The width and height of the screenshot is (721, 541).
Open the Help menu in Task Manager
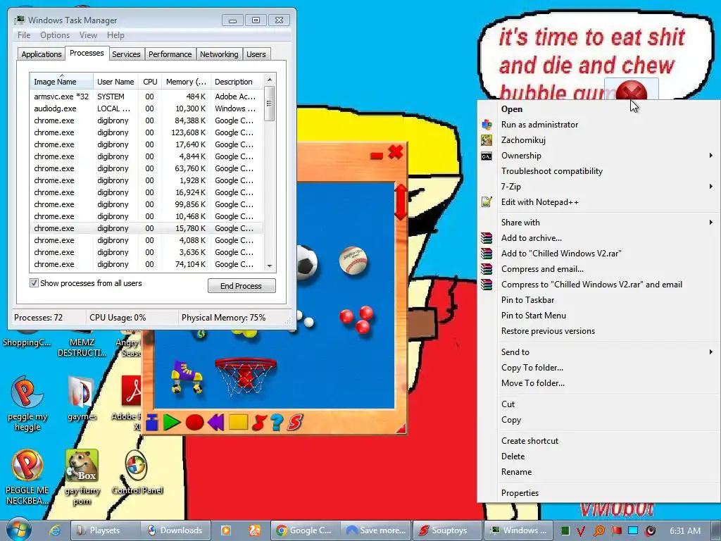115,35
